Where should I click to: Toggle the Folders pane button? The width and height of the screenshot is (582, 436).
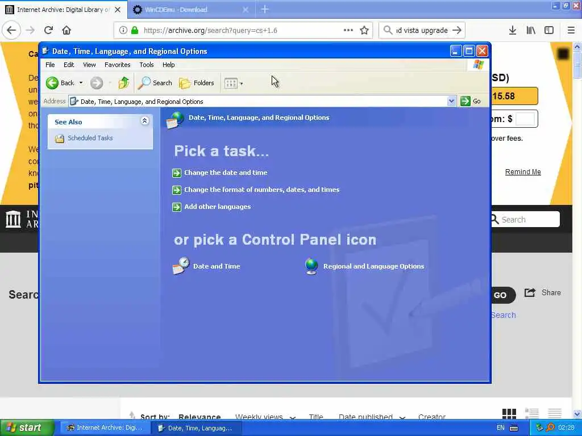click(197, 83)
